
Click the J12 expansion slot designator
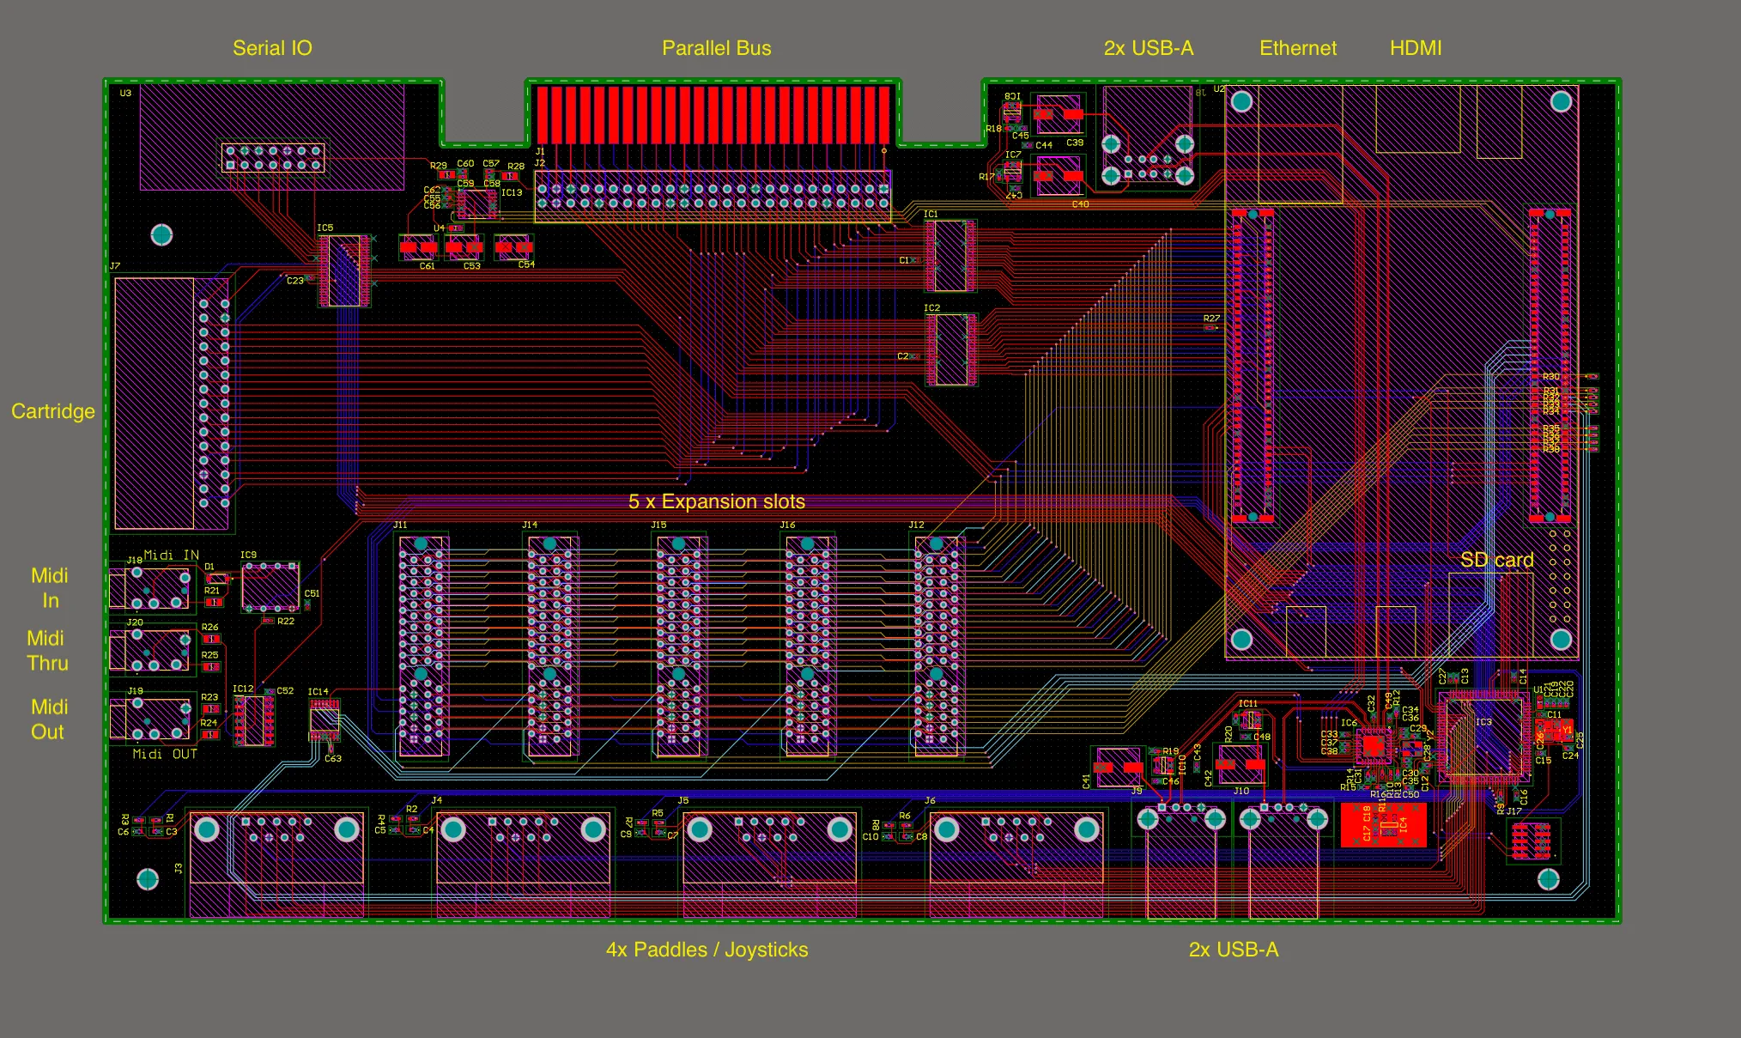tap(916, 525)
